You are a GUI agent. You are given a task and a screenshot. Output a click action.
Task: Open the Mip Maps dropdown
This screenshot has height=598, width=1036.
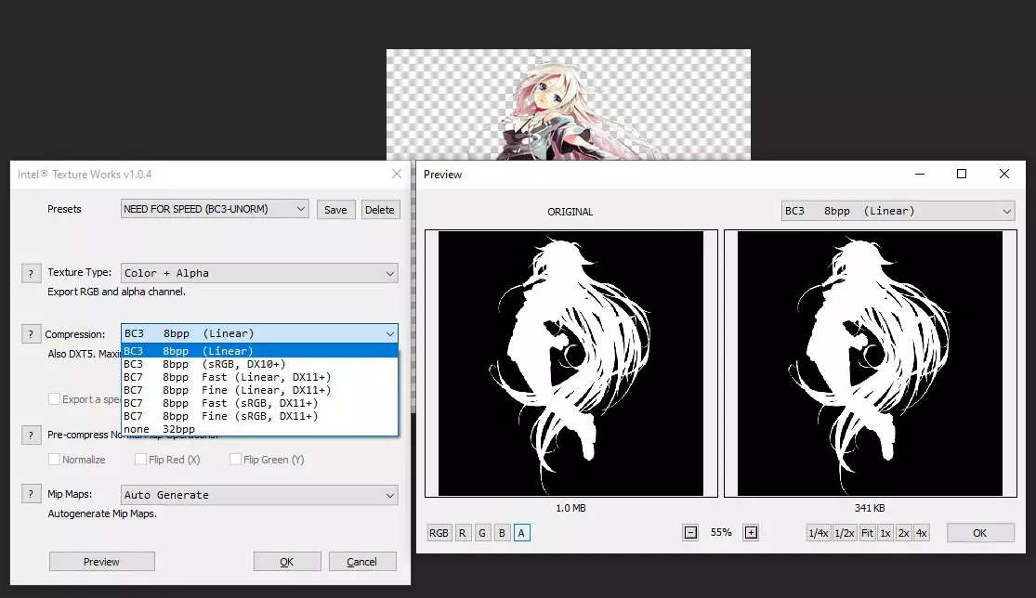point(259,494)
